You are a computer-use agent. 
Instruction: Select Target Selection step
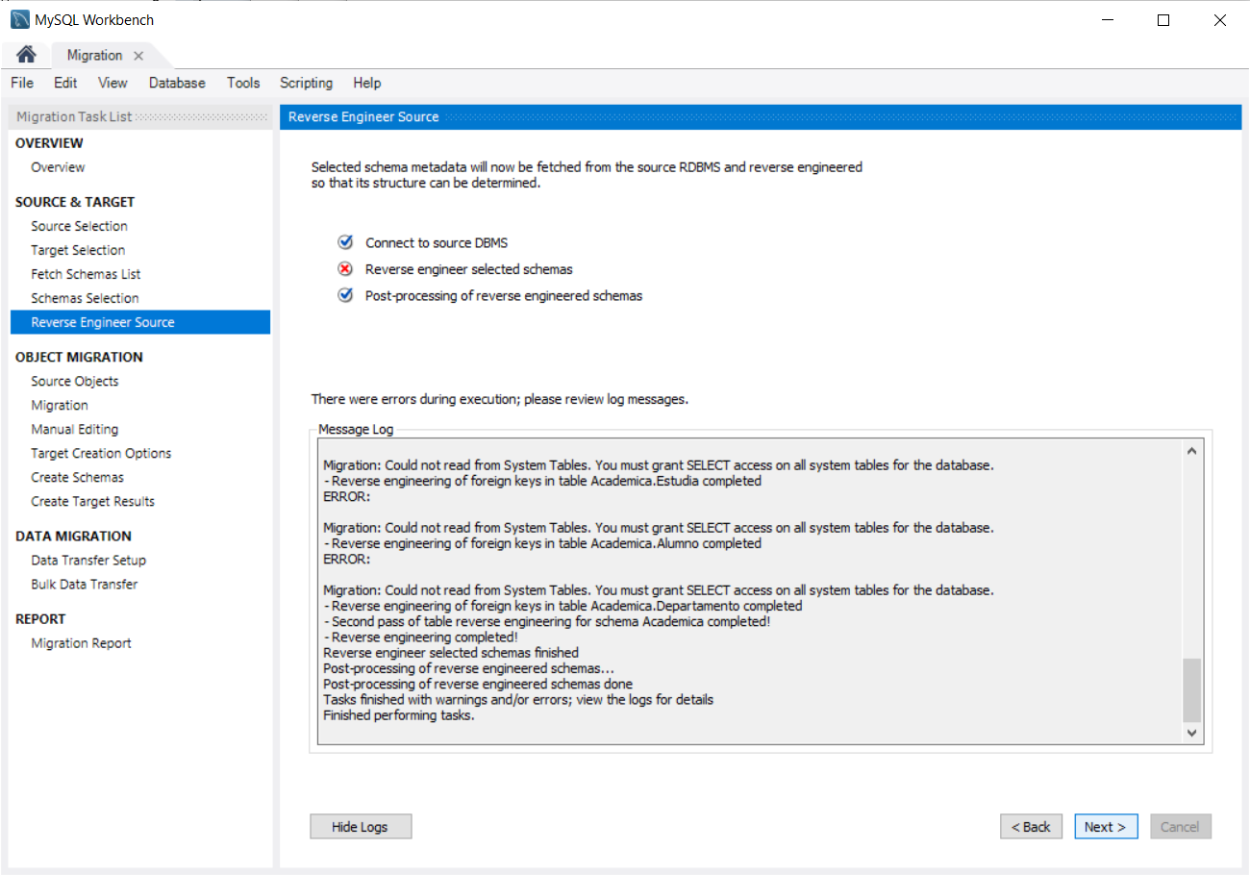coord(78,250)
